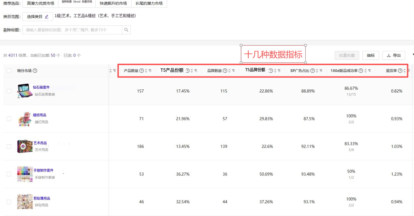Check the select-all checkbox in table header
This screenshot has height=216, width=414.
[x=9, y=71]
